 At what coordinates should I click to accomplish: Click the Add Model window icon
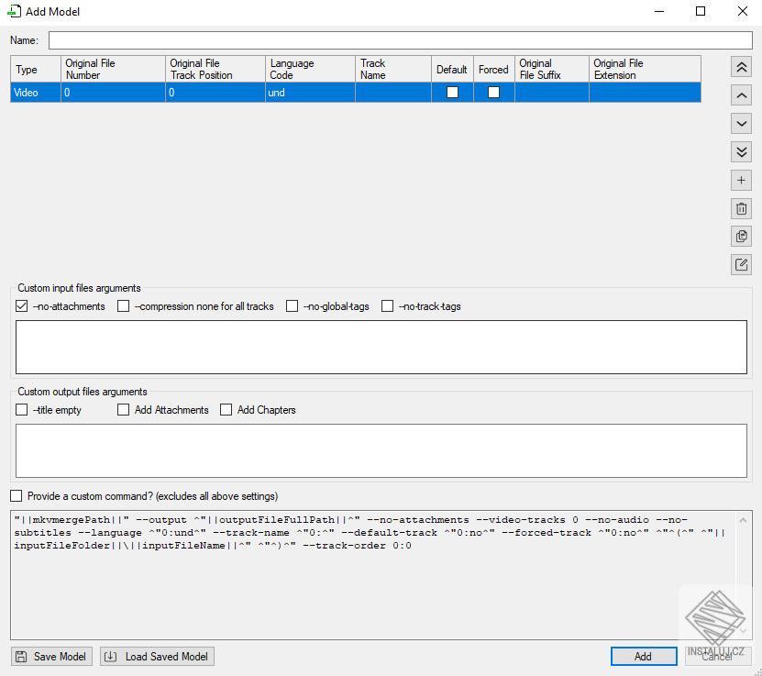[14, 11]
